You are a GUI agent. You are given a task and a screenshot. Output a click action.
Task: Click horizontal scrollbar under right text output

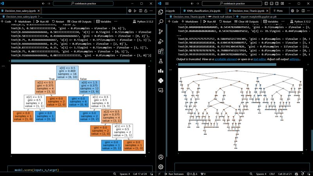[x=227, y=64]
